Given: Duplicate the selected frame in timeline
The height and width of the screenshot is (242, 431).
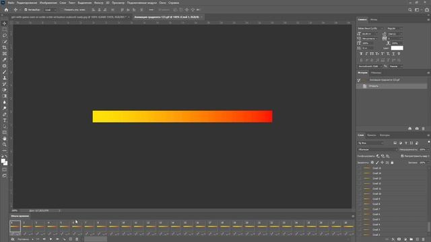Looking at the screenshot, I should [71, 239].
